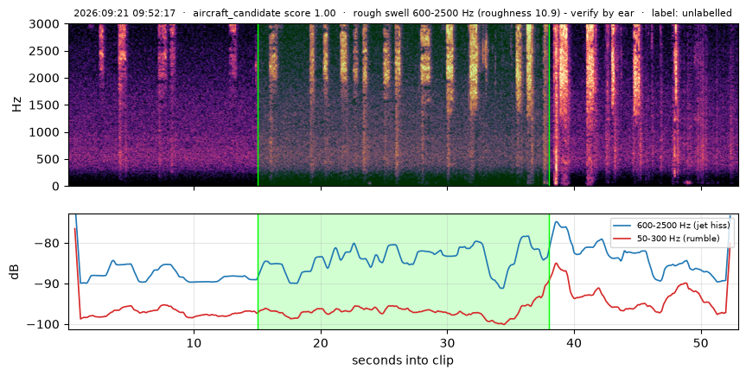Click the 30 seconds x-axis tick label
This screenshot has width=746, height=376.
tap(448, 344)
